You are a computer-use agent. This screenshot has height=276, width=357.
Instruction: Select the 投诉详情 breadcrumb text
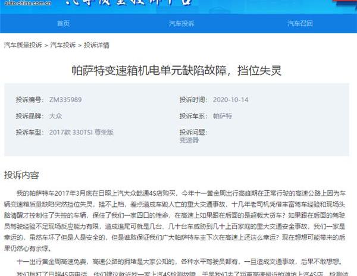click(x=96, y=45)
